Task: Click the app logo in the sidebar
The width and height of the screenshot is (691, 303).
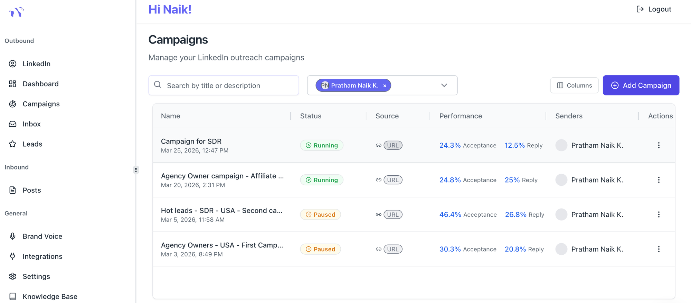Action: (16, 12)
